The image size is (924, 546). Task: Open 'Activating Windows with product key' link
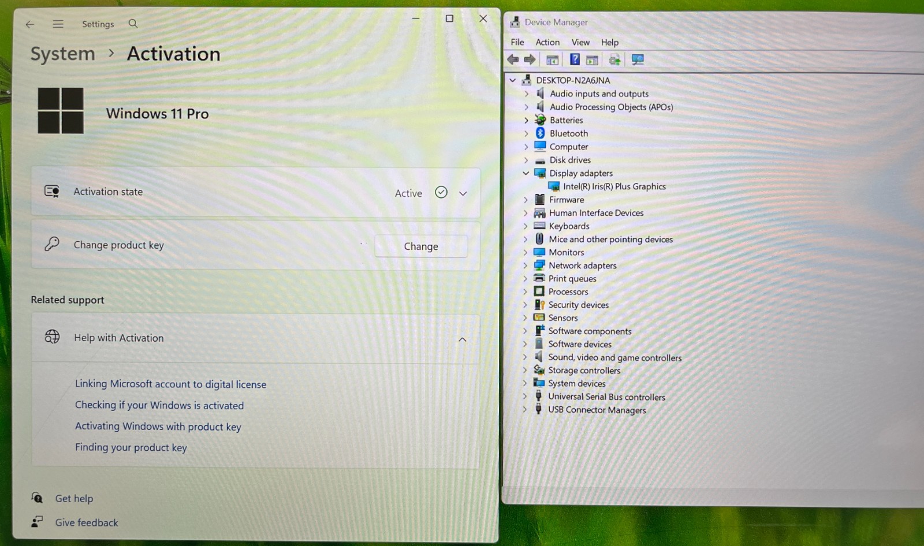pyautogui.click(x=158, y=427)
